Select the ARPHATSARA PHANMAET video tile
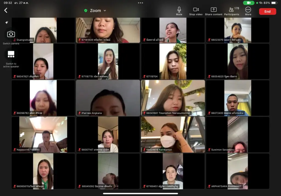This screenshot has width=281, height=196. point(238,171)
